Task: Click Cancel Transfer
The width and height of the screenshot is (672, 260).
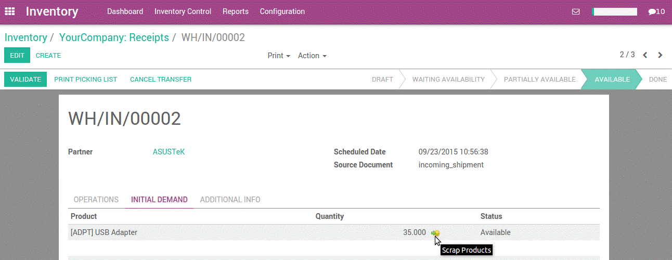Action: click(x=161, y=80)
